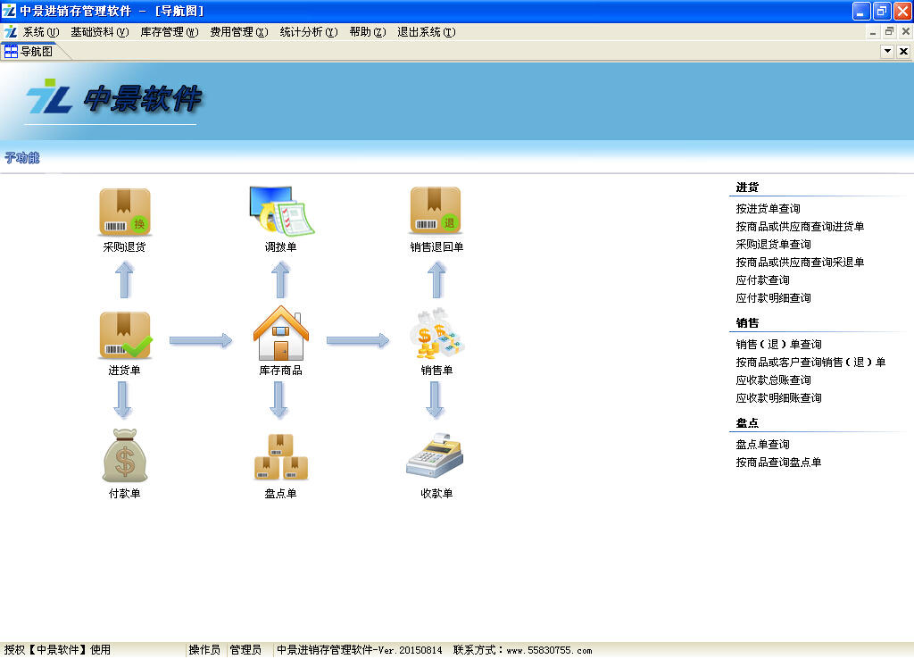Open the 应付款明细查询 link
The image size is (914, 659).
pyautogui.click(x=773, y=298)
